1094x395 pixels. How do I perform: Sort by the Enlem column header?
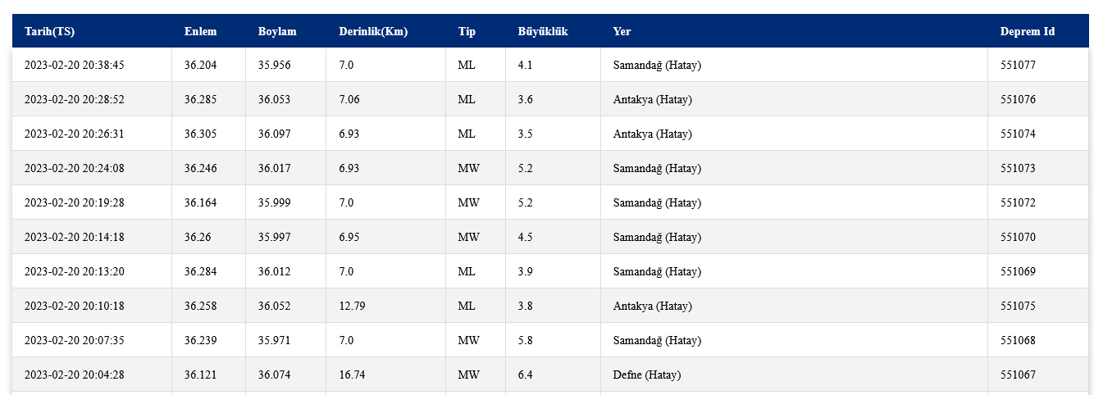tap(200, 32)
